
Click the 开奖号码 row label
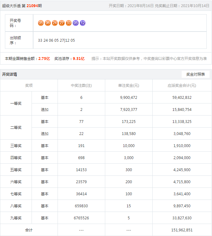pos(15,23)
